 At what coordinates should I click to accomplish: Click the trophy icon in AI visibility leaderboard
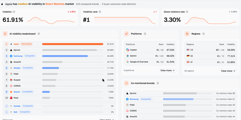pyautogui.click(x=5, y=34)
